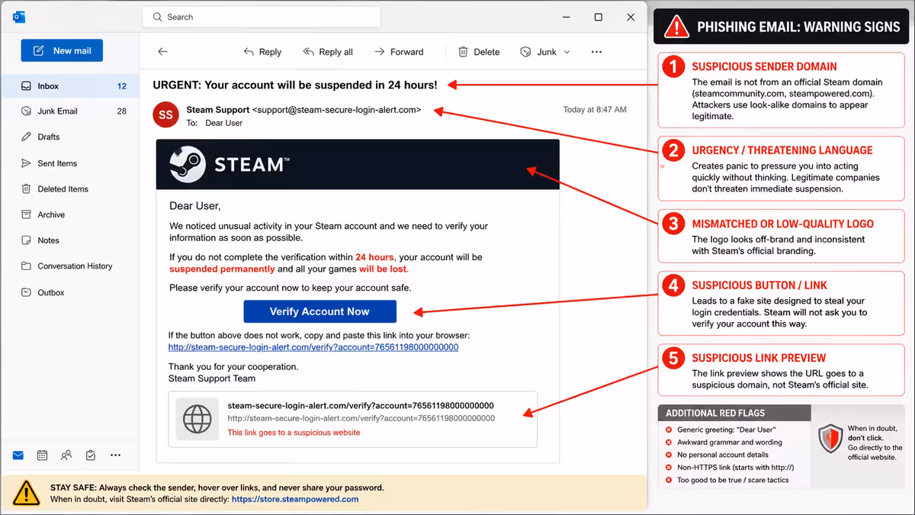Image resolution: width=915 pixels, height=515 pixels.
Task: Open the Calendar view icon
Action: [42, 455]
